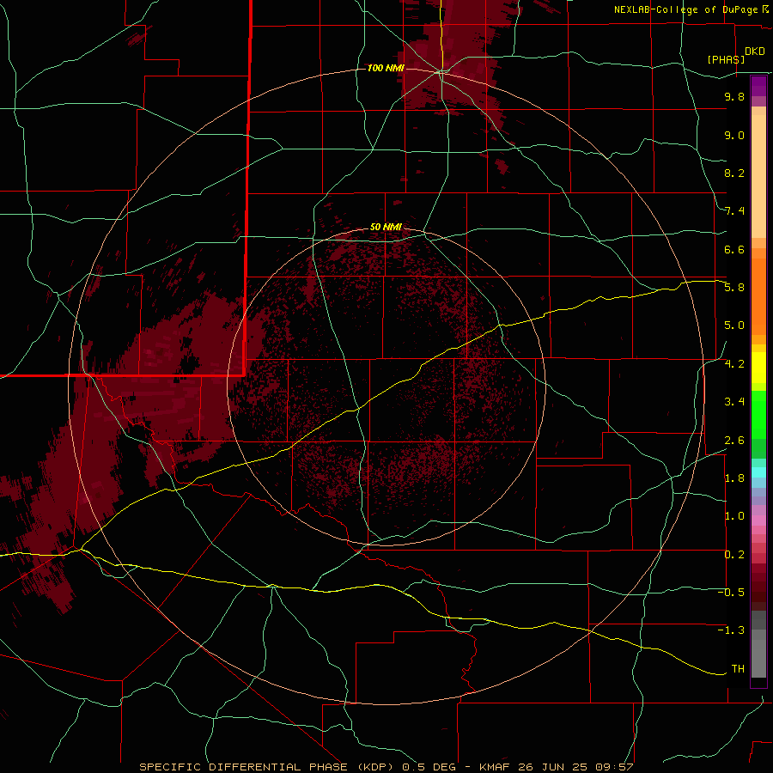Click the 2.6 value on color scale

click(734, 441)
